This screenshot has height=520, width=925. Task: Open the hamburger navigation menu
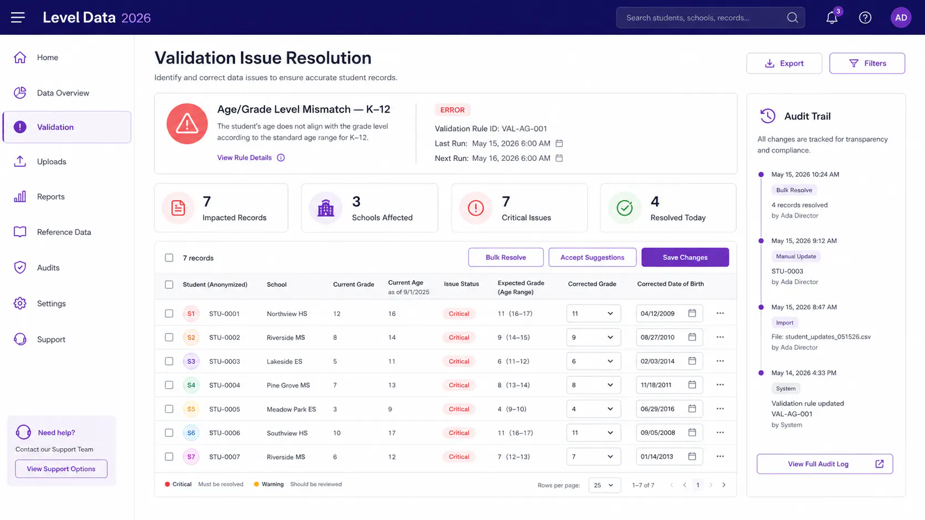[18, 18]
